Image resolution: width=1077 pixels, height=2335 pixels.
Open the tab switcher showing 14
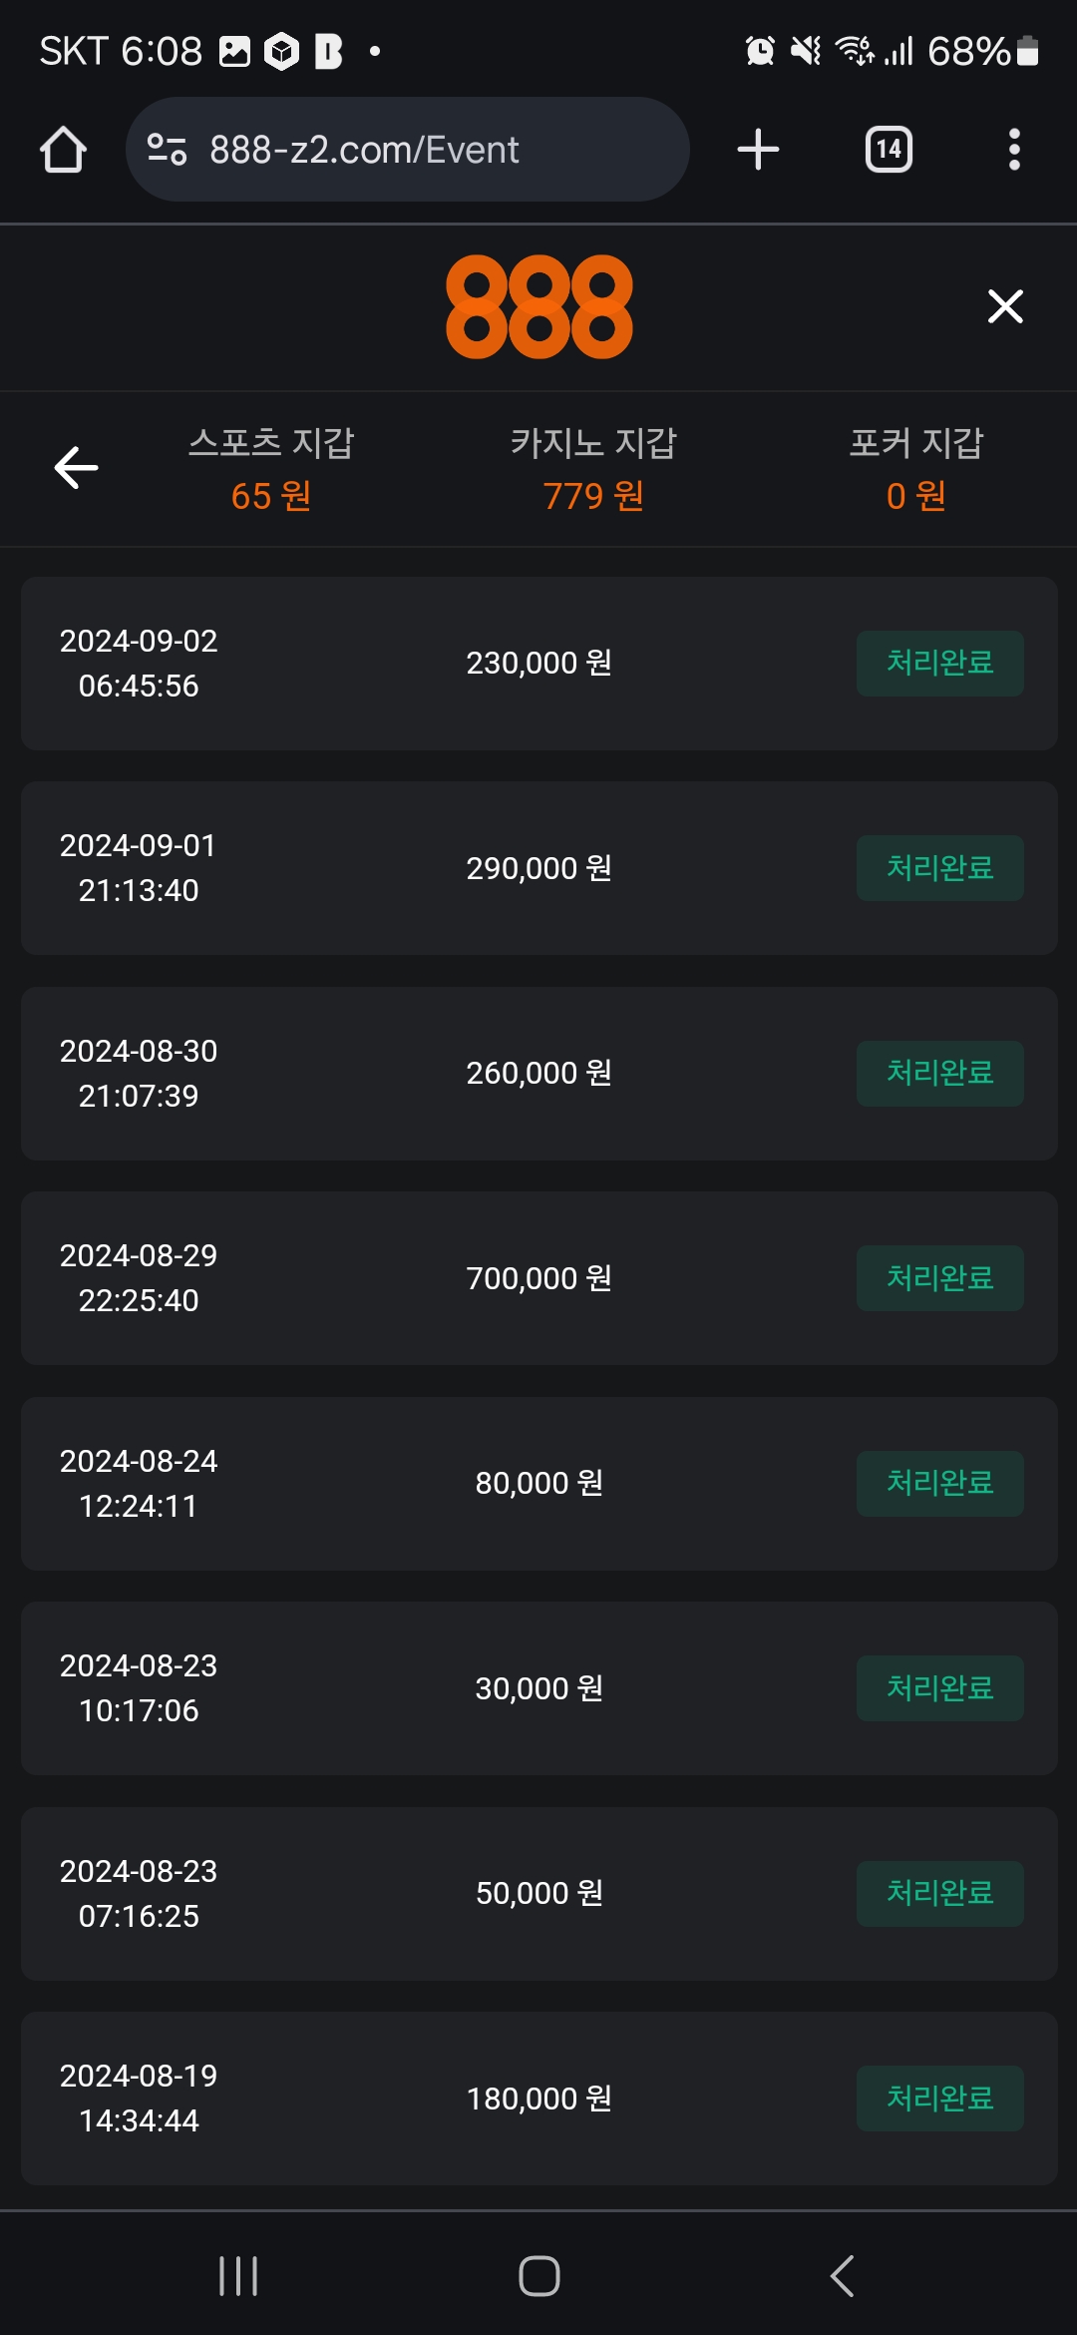coord(888,150)
